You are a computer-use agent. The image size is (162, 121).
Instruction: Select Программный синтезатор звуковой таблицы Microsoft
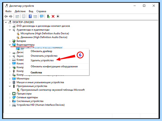coord(52,90)
